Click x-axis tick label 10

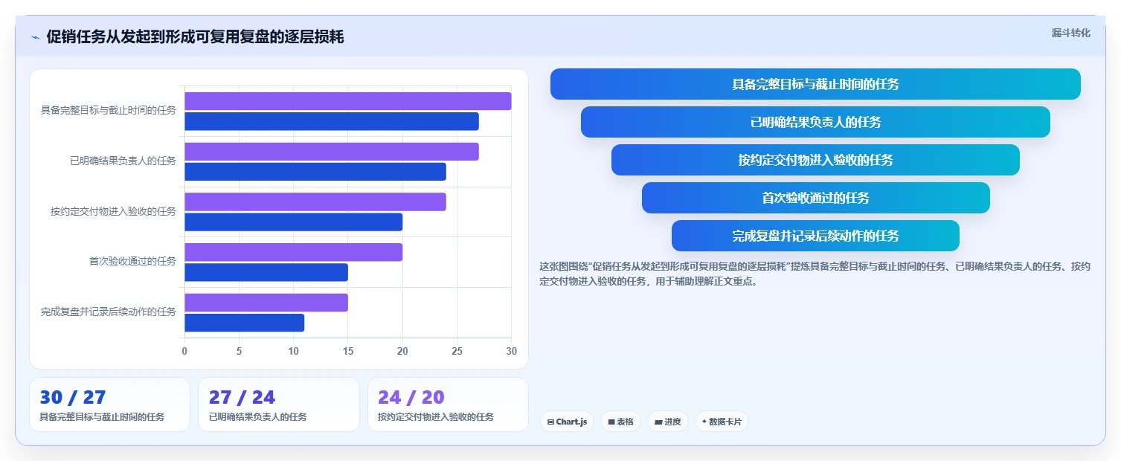click(293, 351)
